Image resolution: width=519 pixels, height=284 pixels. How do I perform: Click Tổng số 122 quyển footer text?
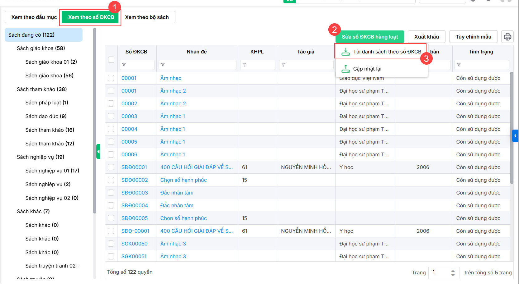click(x=130, y=272)
